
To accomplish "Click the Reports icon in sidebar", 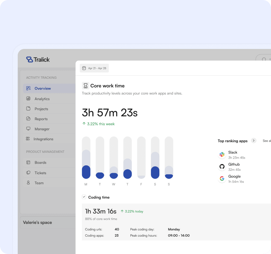I will click(x=28, y=119).
